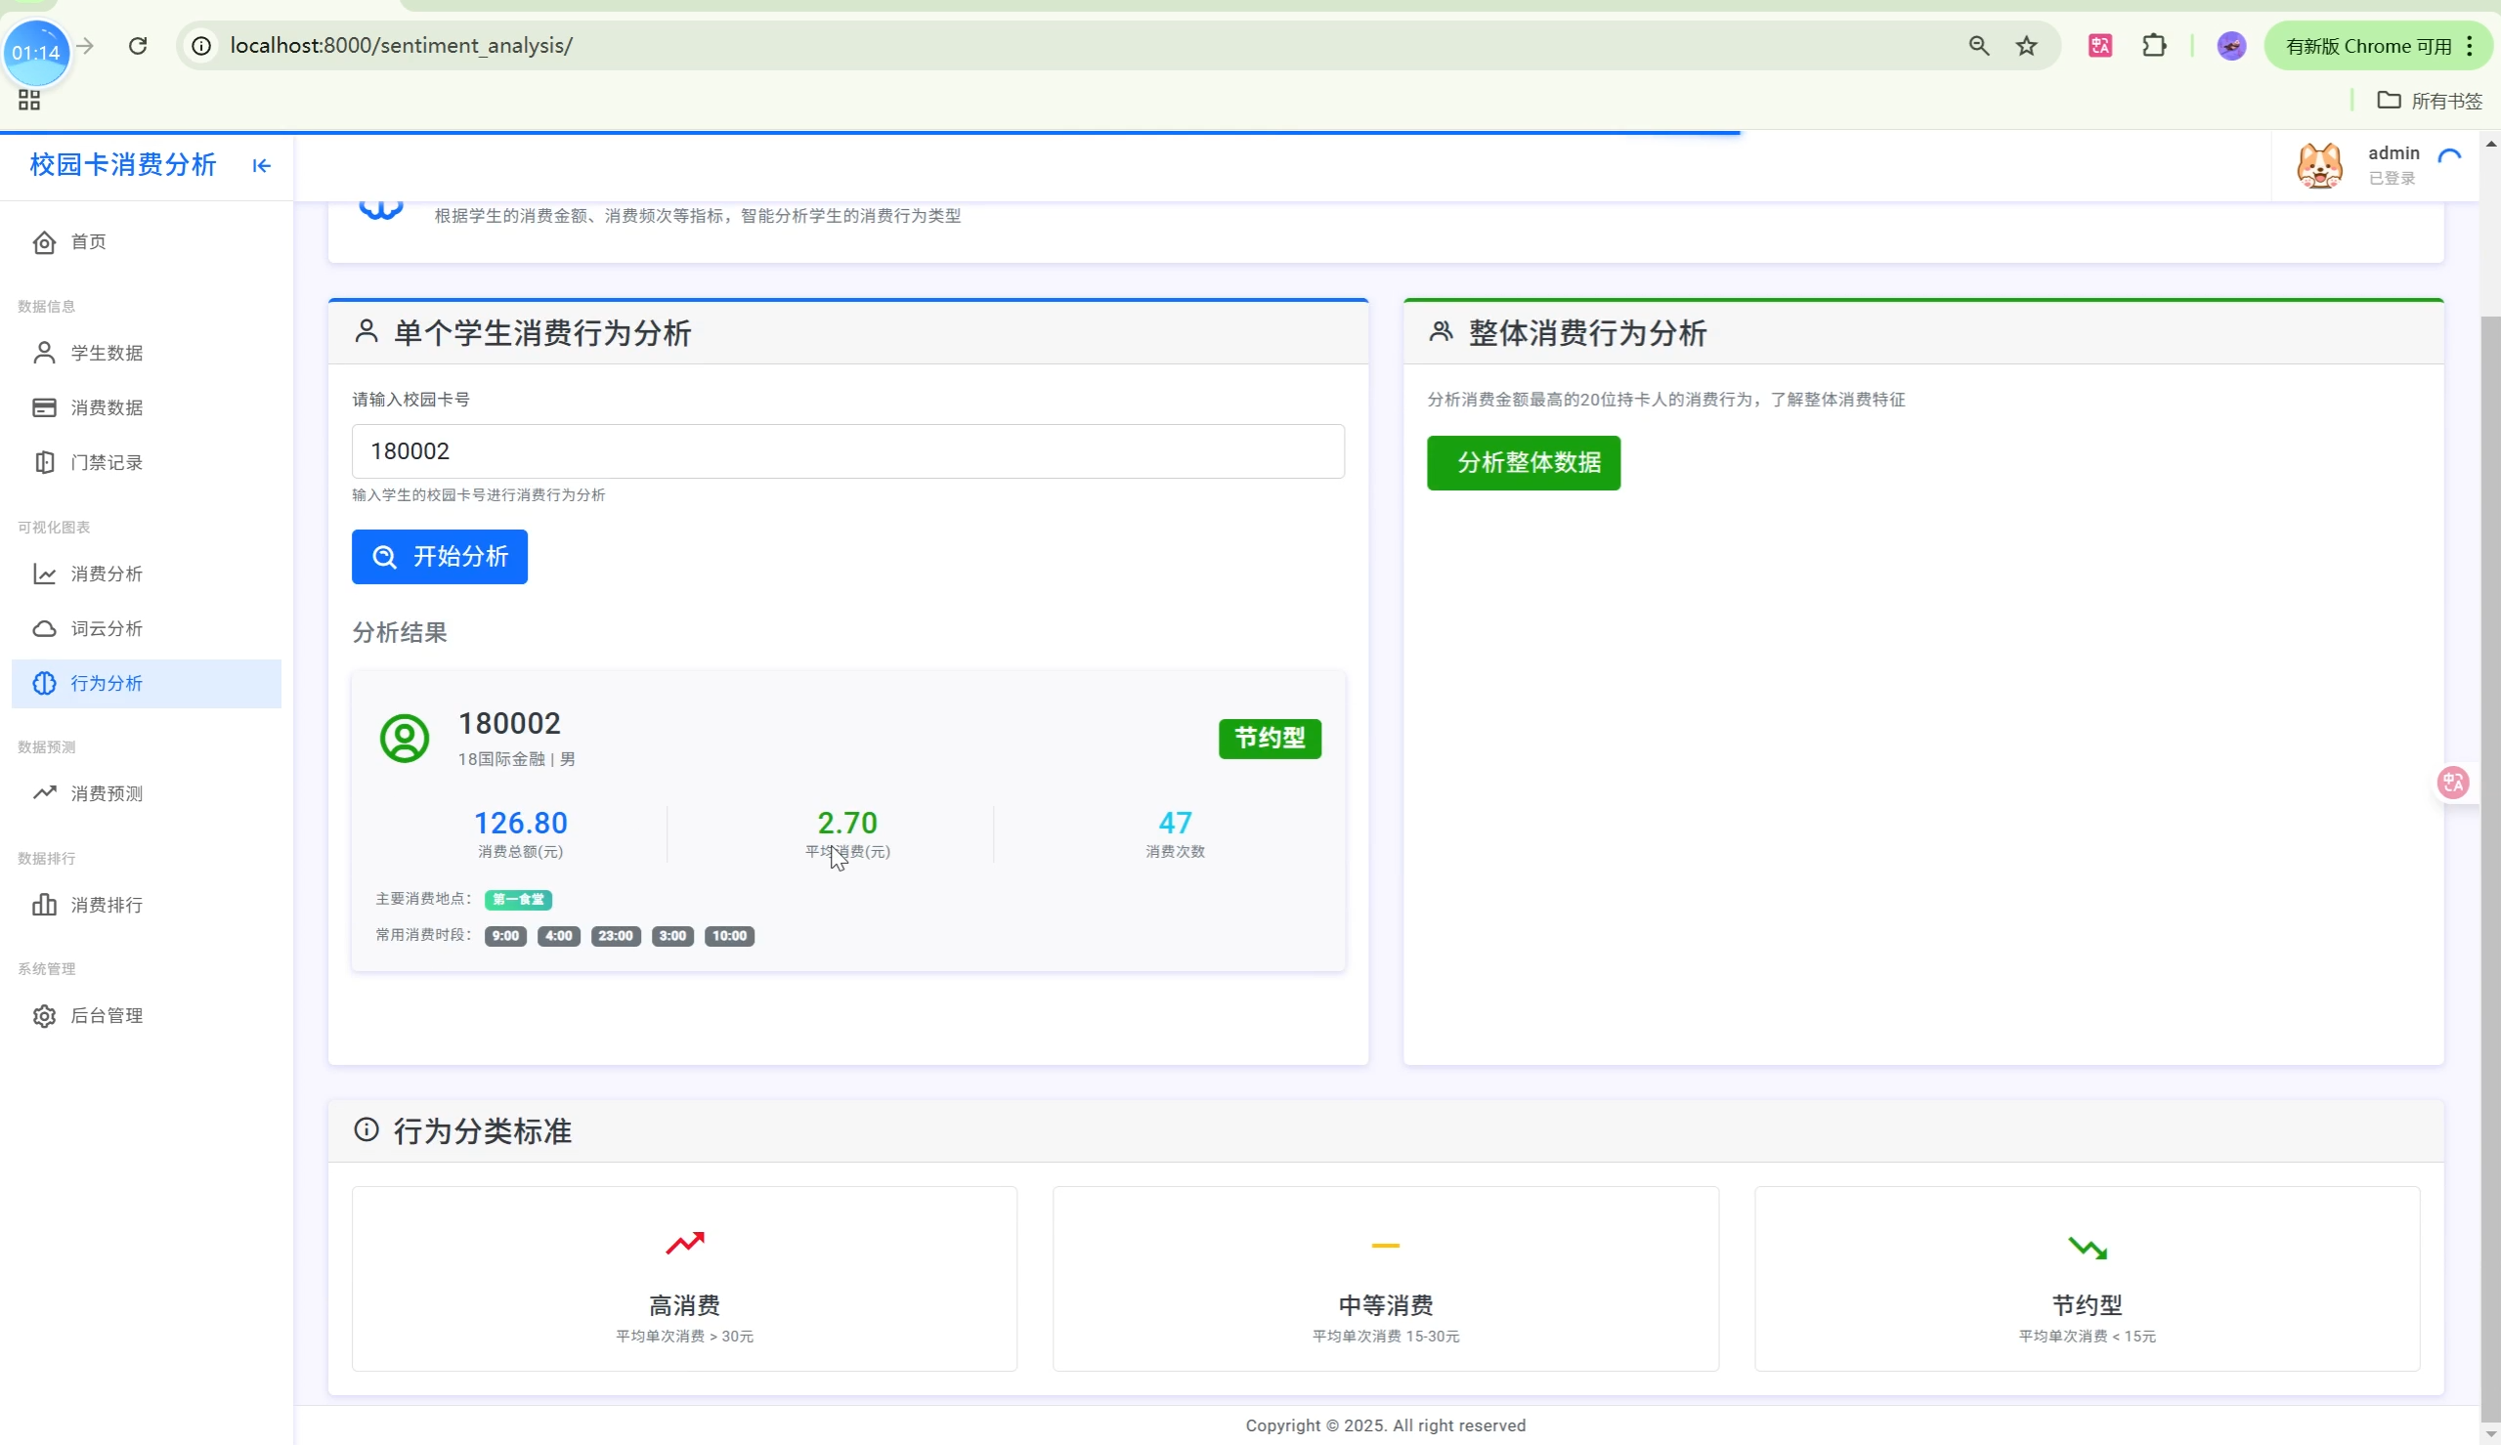Click trend icon for 消费预测
2501x1445 pixels.
pos(45,793)
